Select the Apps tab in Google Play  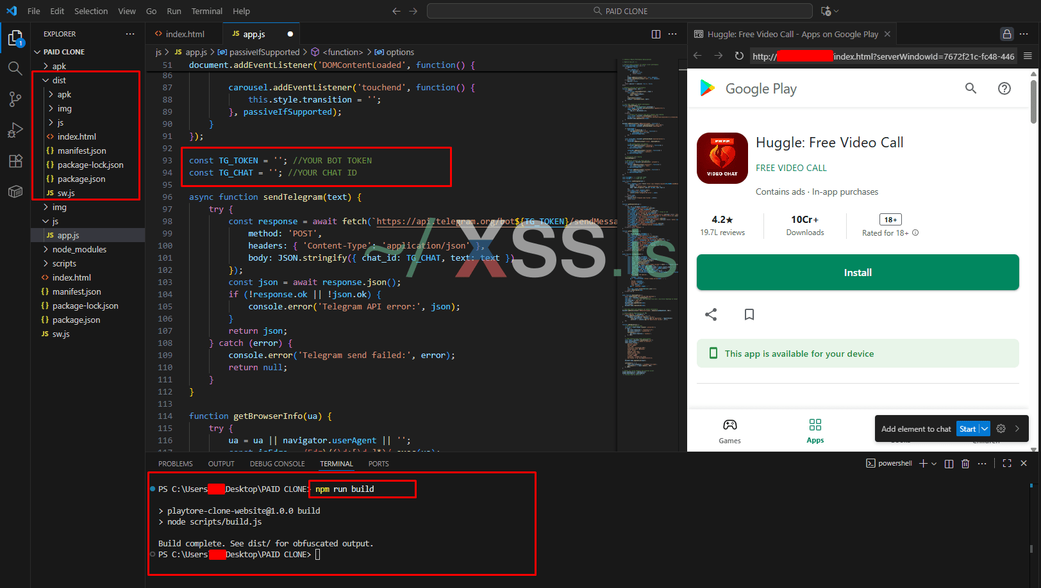[x=815, y=431]
